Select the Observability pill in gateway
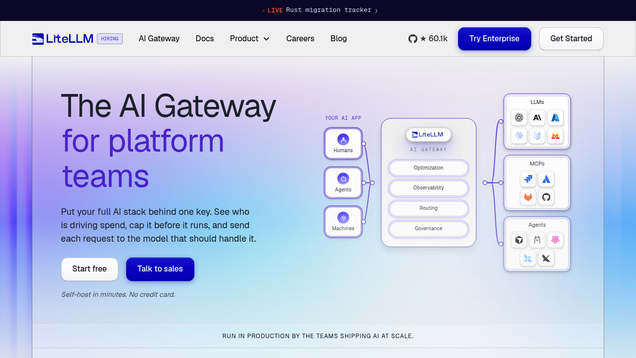 (x=428, y=188)
